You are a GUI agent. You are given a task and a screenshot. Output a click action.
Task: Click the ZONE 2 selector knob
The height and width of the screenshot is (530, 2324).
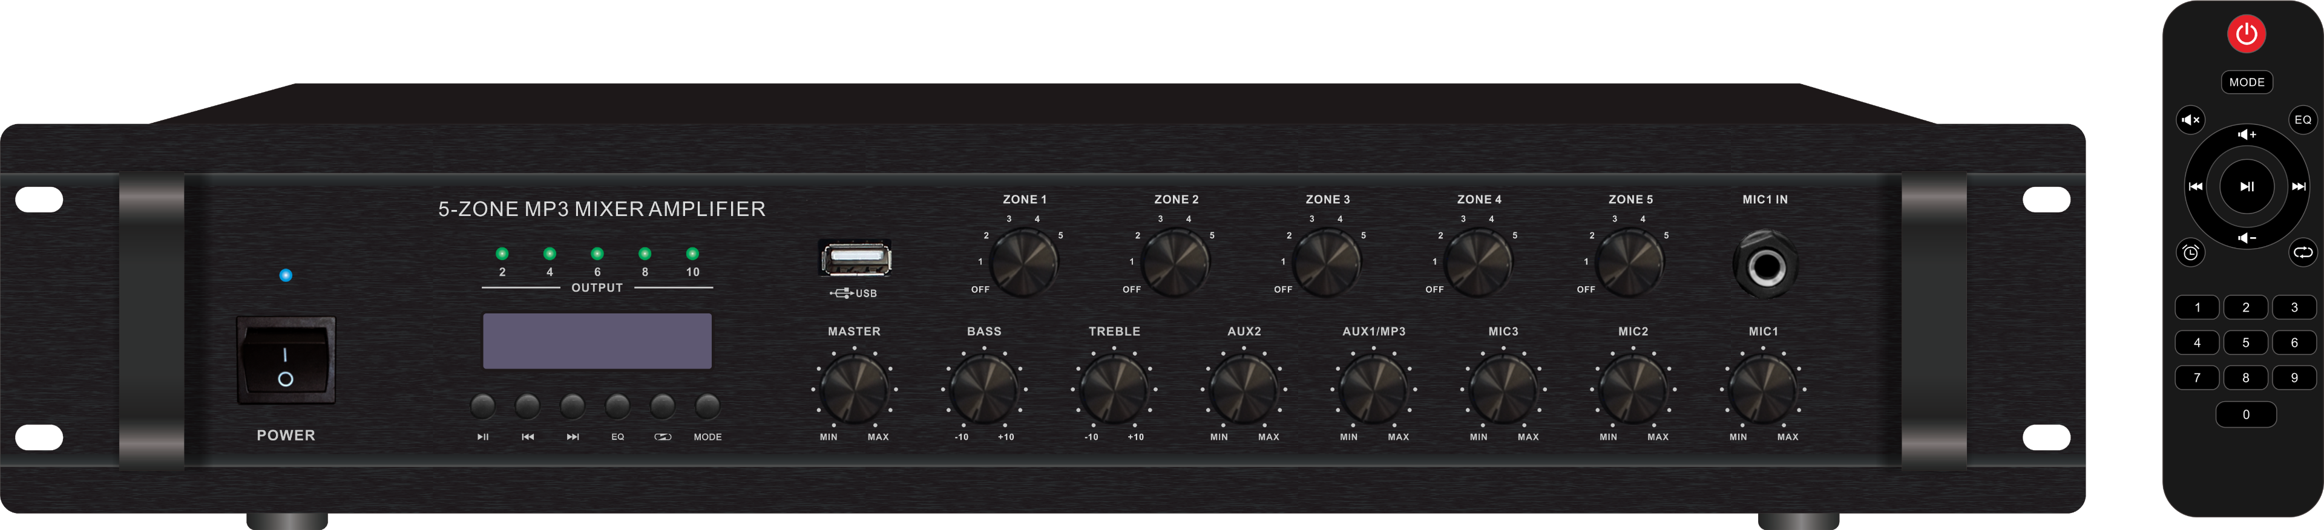[1175, 263]
